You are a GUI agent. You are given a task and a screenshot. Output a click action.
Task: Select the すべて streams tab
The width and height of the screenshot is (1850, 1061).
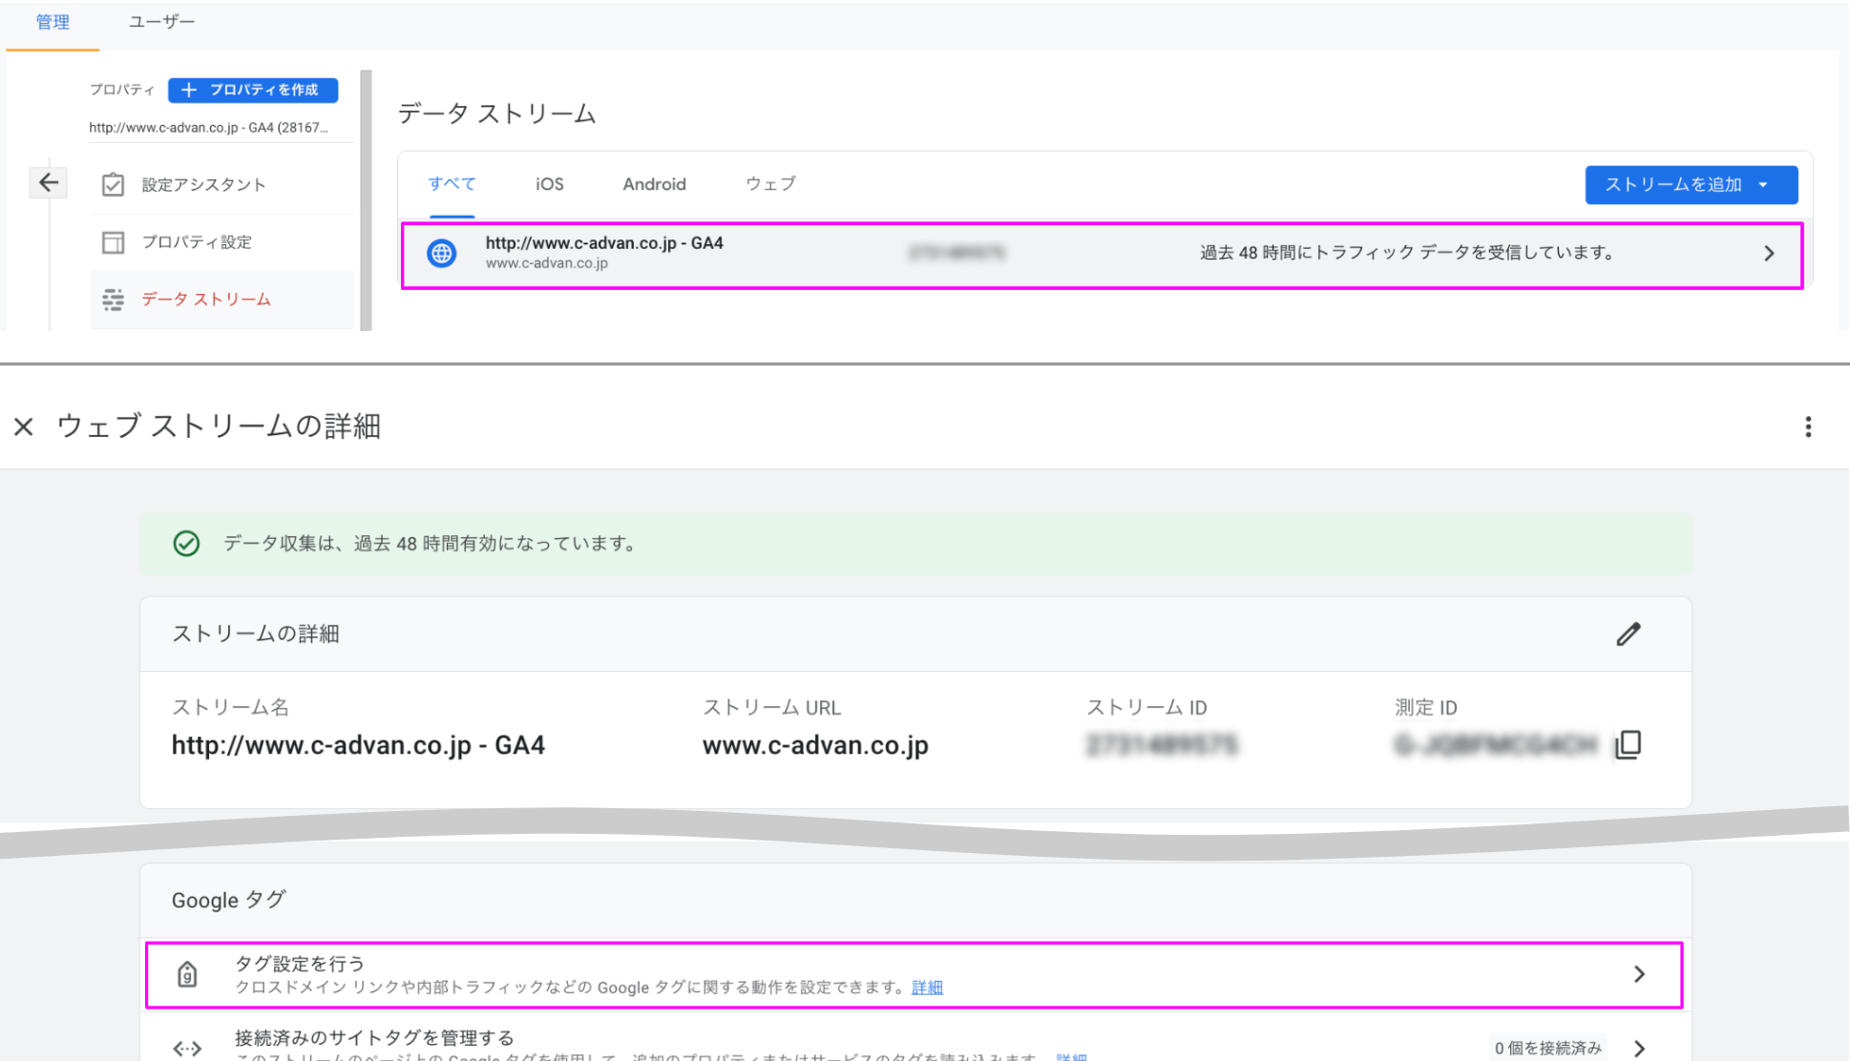[x=452, y=184]
